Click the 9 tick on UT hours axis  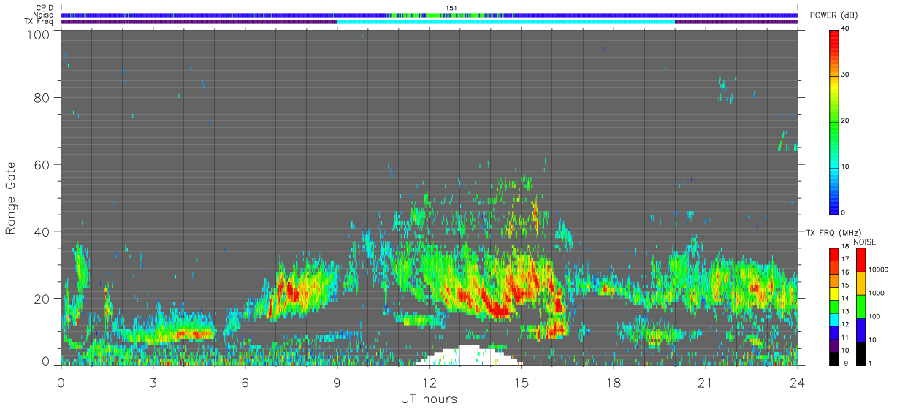coord(337,382)
